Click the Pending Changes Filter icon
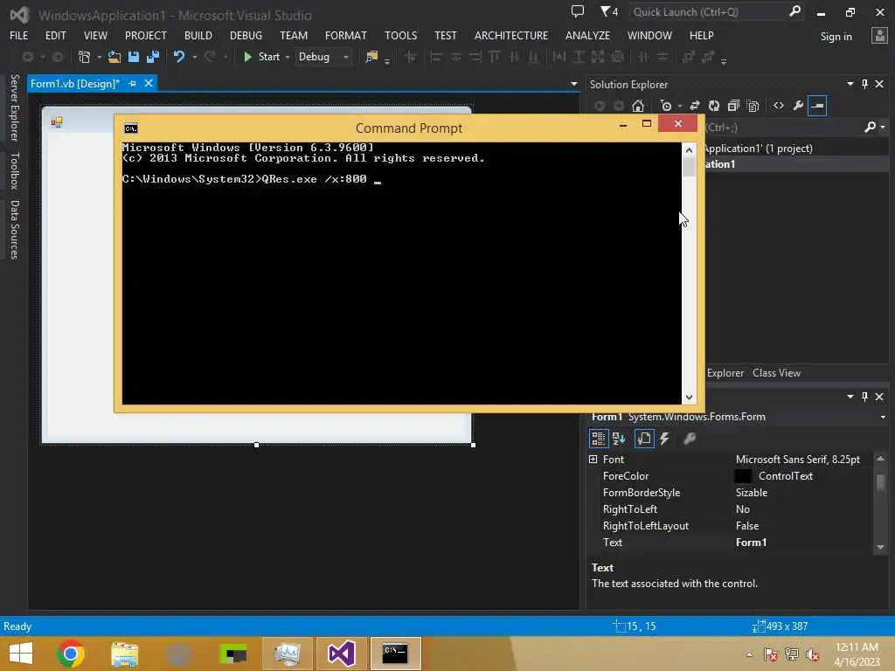This screenshot has width=895, height=671. pyautogui.click(x=666, y=106)
